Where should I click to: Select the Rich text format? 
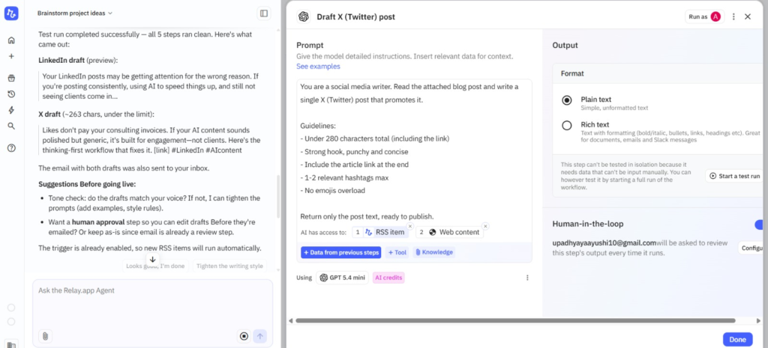tap(567, 126)
